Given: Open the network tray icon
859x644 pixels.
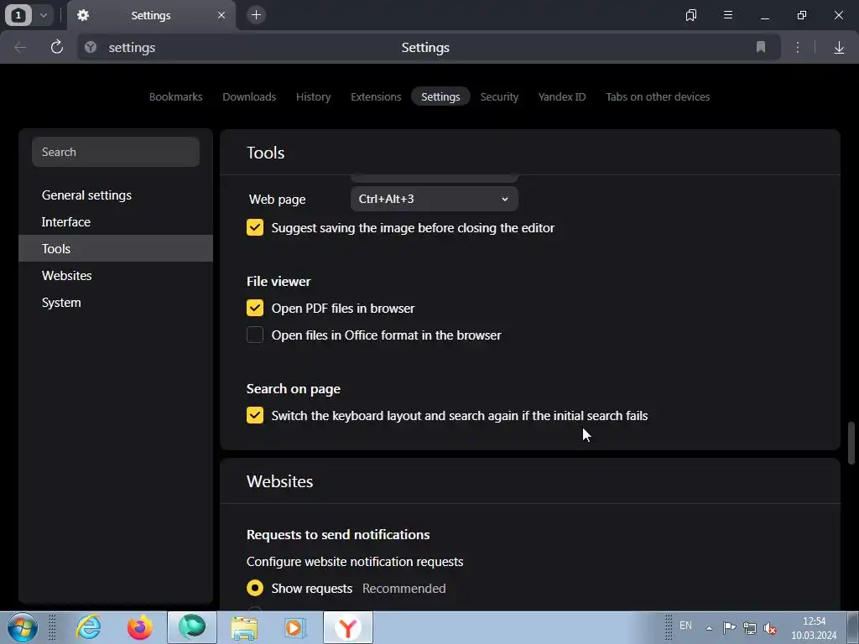Looking at the screenshot, I should pos(750,628).
